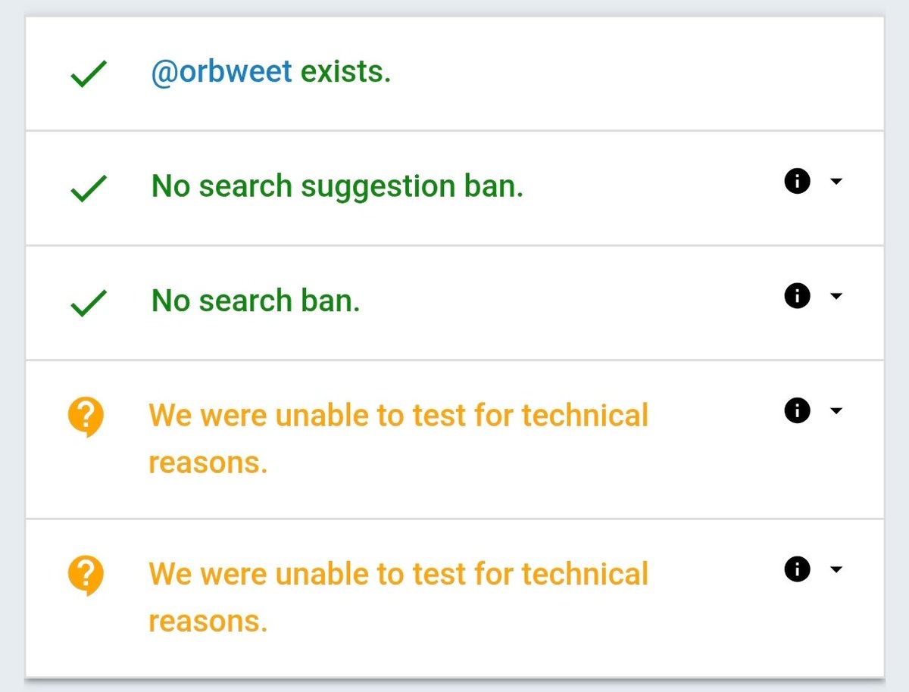Screen dimensions: 909x692
Task: Open info icon for No search ban
Action: point(797,296)
